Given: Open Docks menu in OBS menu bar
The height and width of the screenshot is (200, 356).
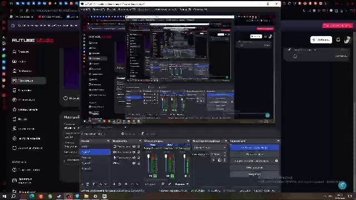Looking at the screenshot, I should (x=126, y=9).
